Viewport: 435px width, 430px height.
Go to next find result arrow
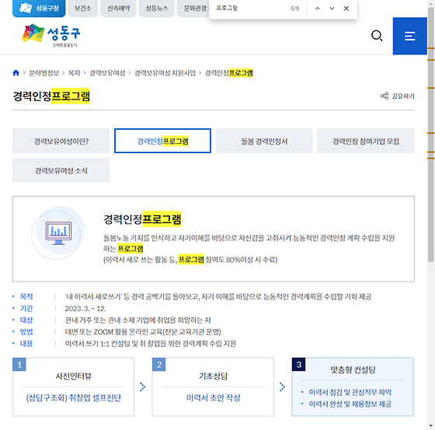tap(332, 9)
